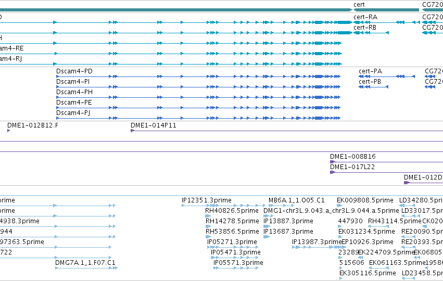The width and height of the screenshot is (443, 281).
Task: Select the IP13887.3prime EST label
Action: [x=288, y=221]
